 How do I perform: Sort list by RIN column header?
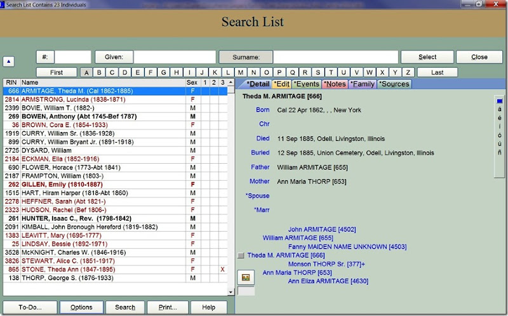click(x=11, y=82)
